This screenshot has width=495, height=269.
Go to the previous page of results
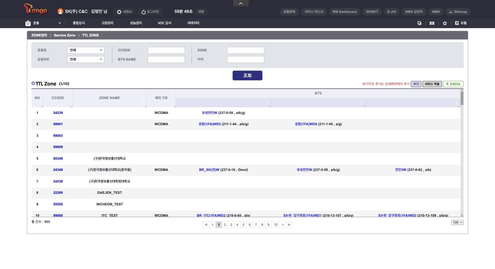click(212, 225)
